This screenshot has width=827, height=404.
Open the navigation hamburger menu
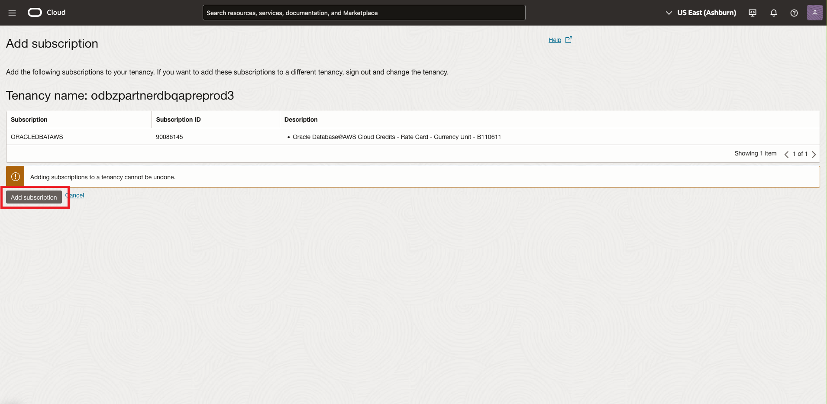click(12, 13)
